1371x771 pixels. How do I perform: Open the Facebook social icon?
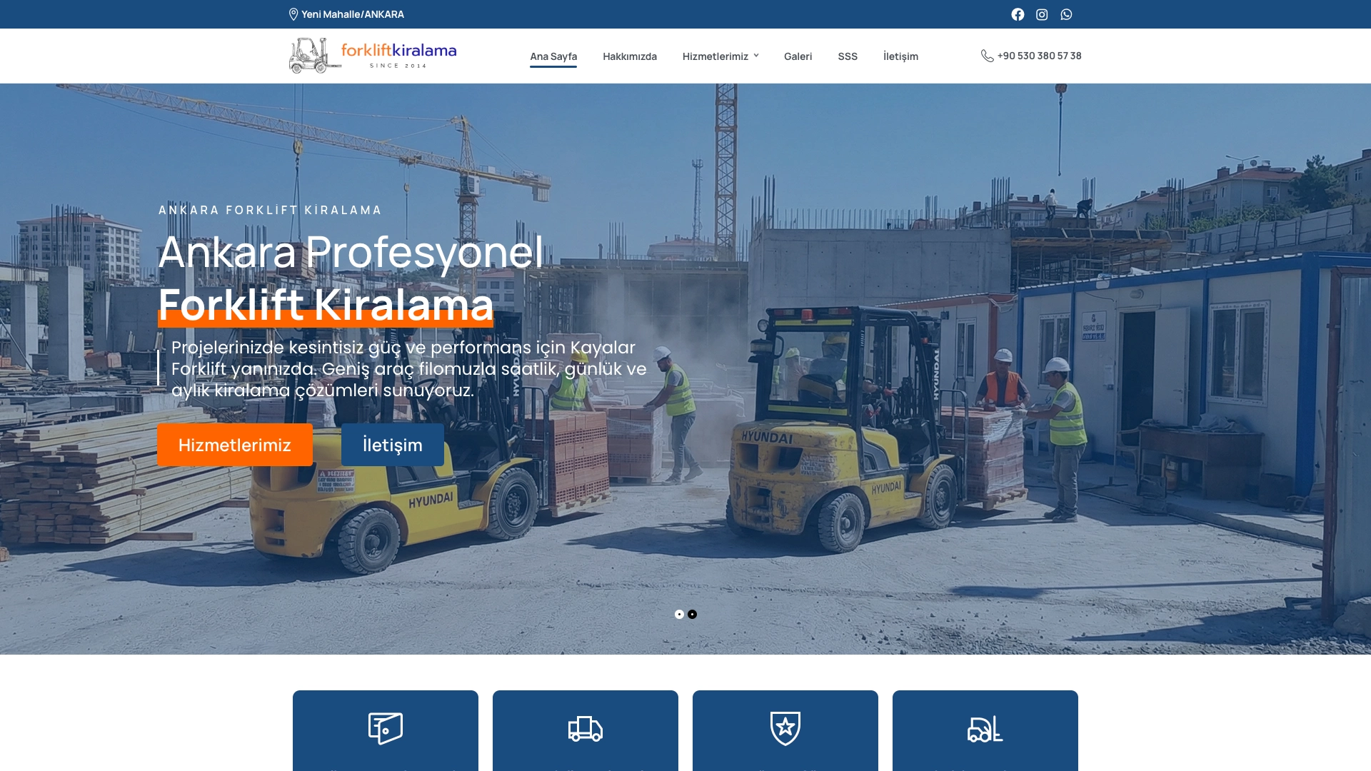1018,14
